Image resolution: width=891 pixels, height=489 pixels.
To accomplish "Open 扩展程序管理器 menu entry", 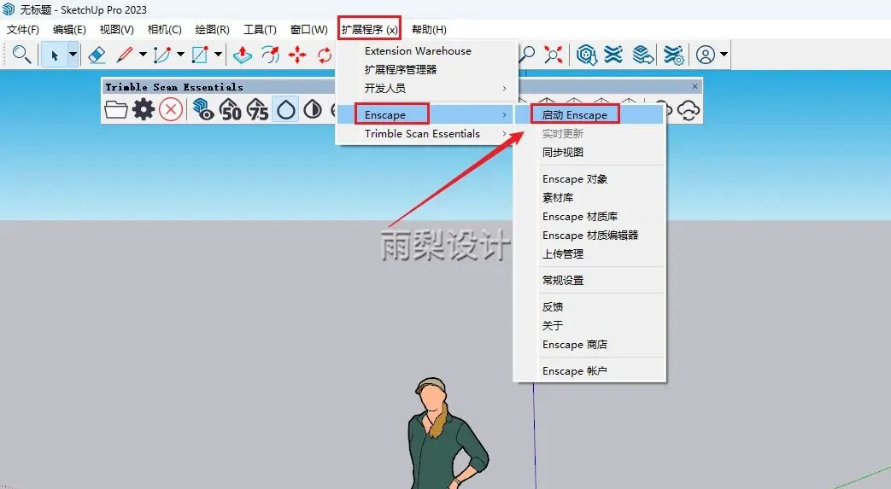I will [x=427, y=70].
